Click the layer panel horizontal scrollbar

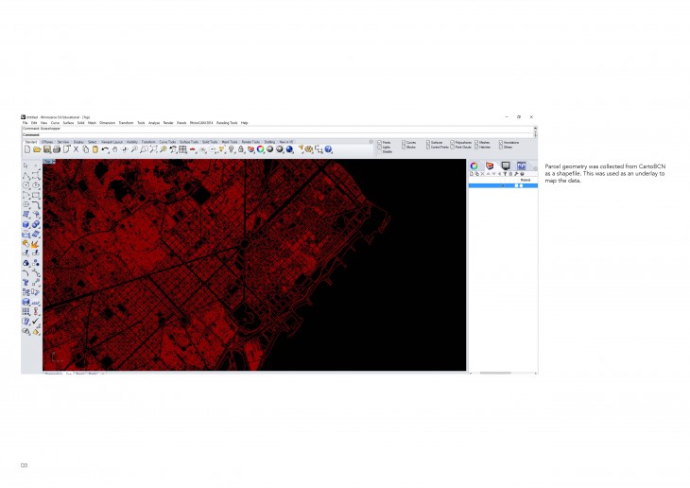pyautogui.click(x=496, y=373)
